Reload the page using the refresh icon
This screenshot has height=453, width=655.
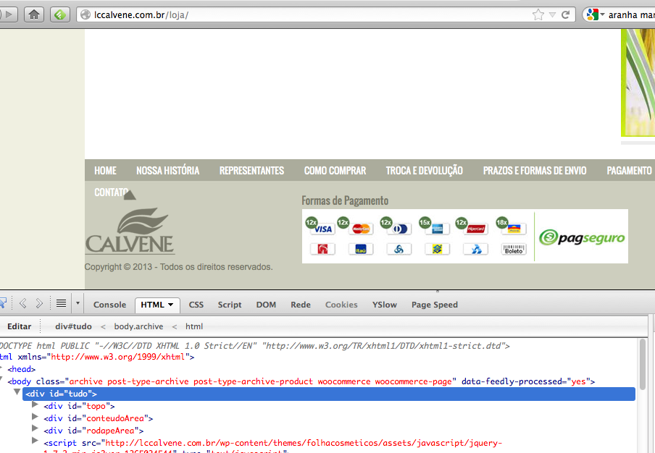point(567,14)
